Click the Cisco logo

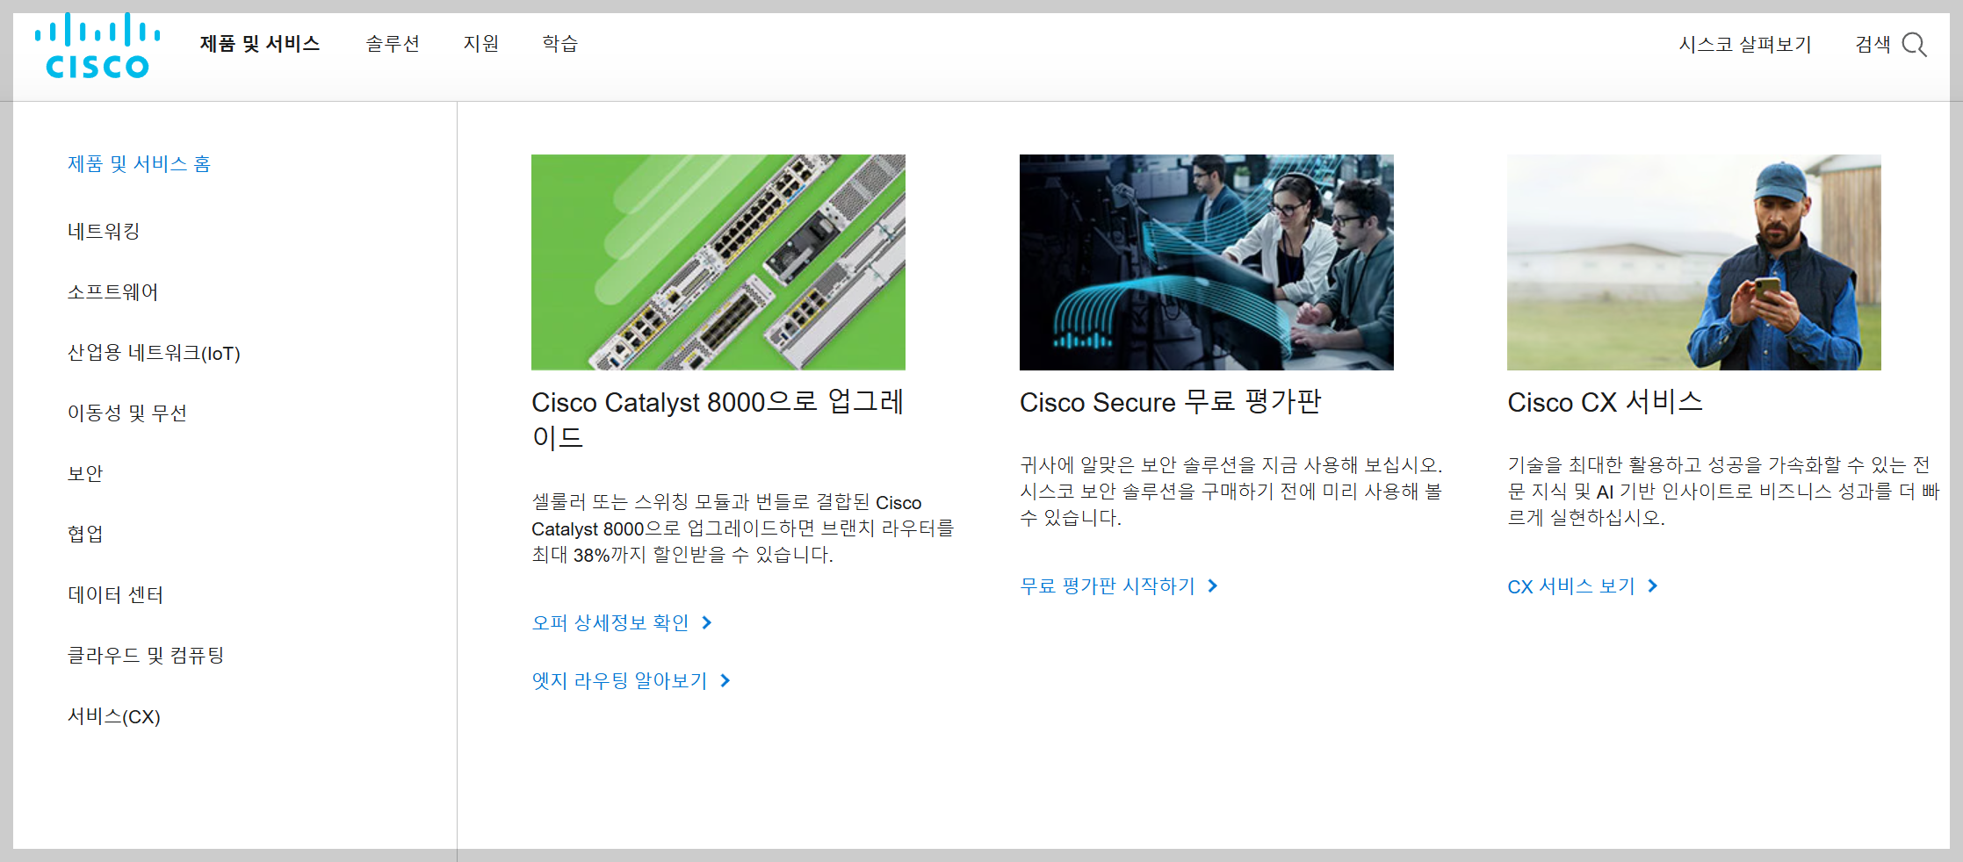tap(97, 46)
